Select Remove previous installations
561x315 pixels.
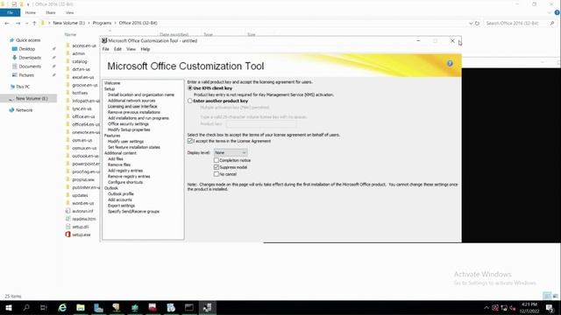pyautogui.click(x=134, y=112)
